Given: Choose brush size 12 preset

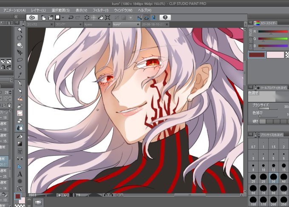Looking at the screenshot, I should (273, 167).
